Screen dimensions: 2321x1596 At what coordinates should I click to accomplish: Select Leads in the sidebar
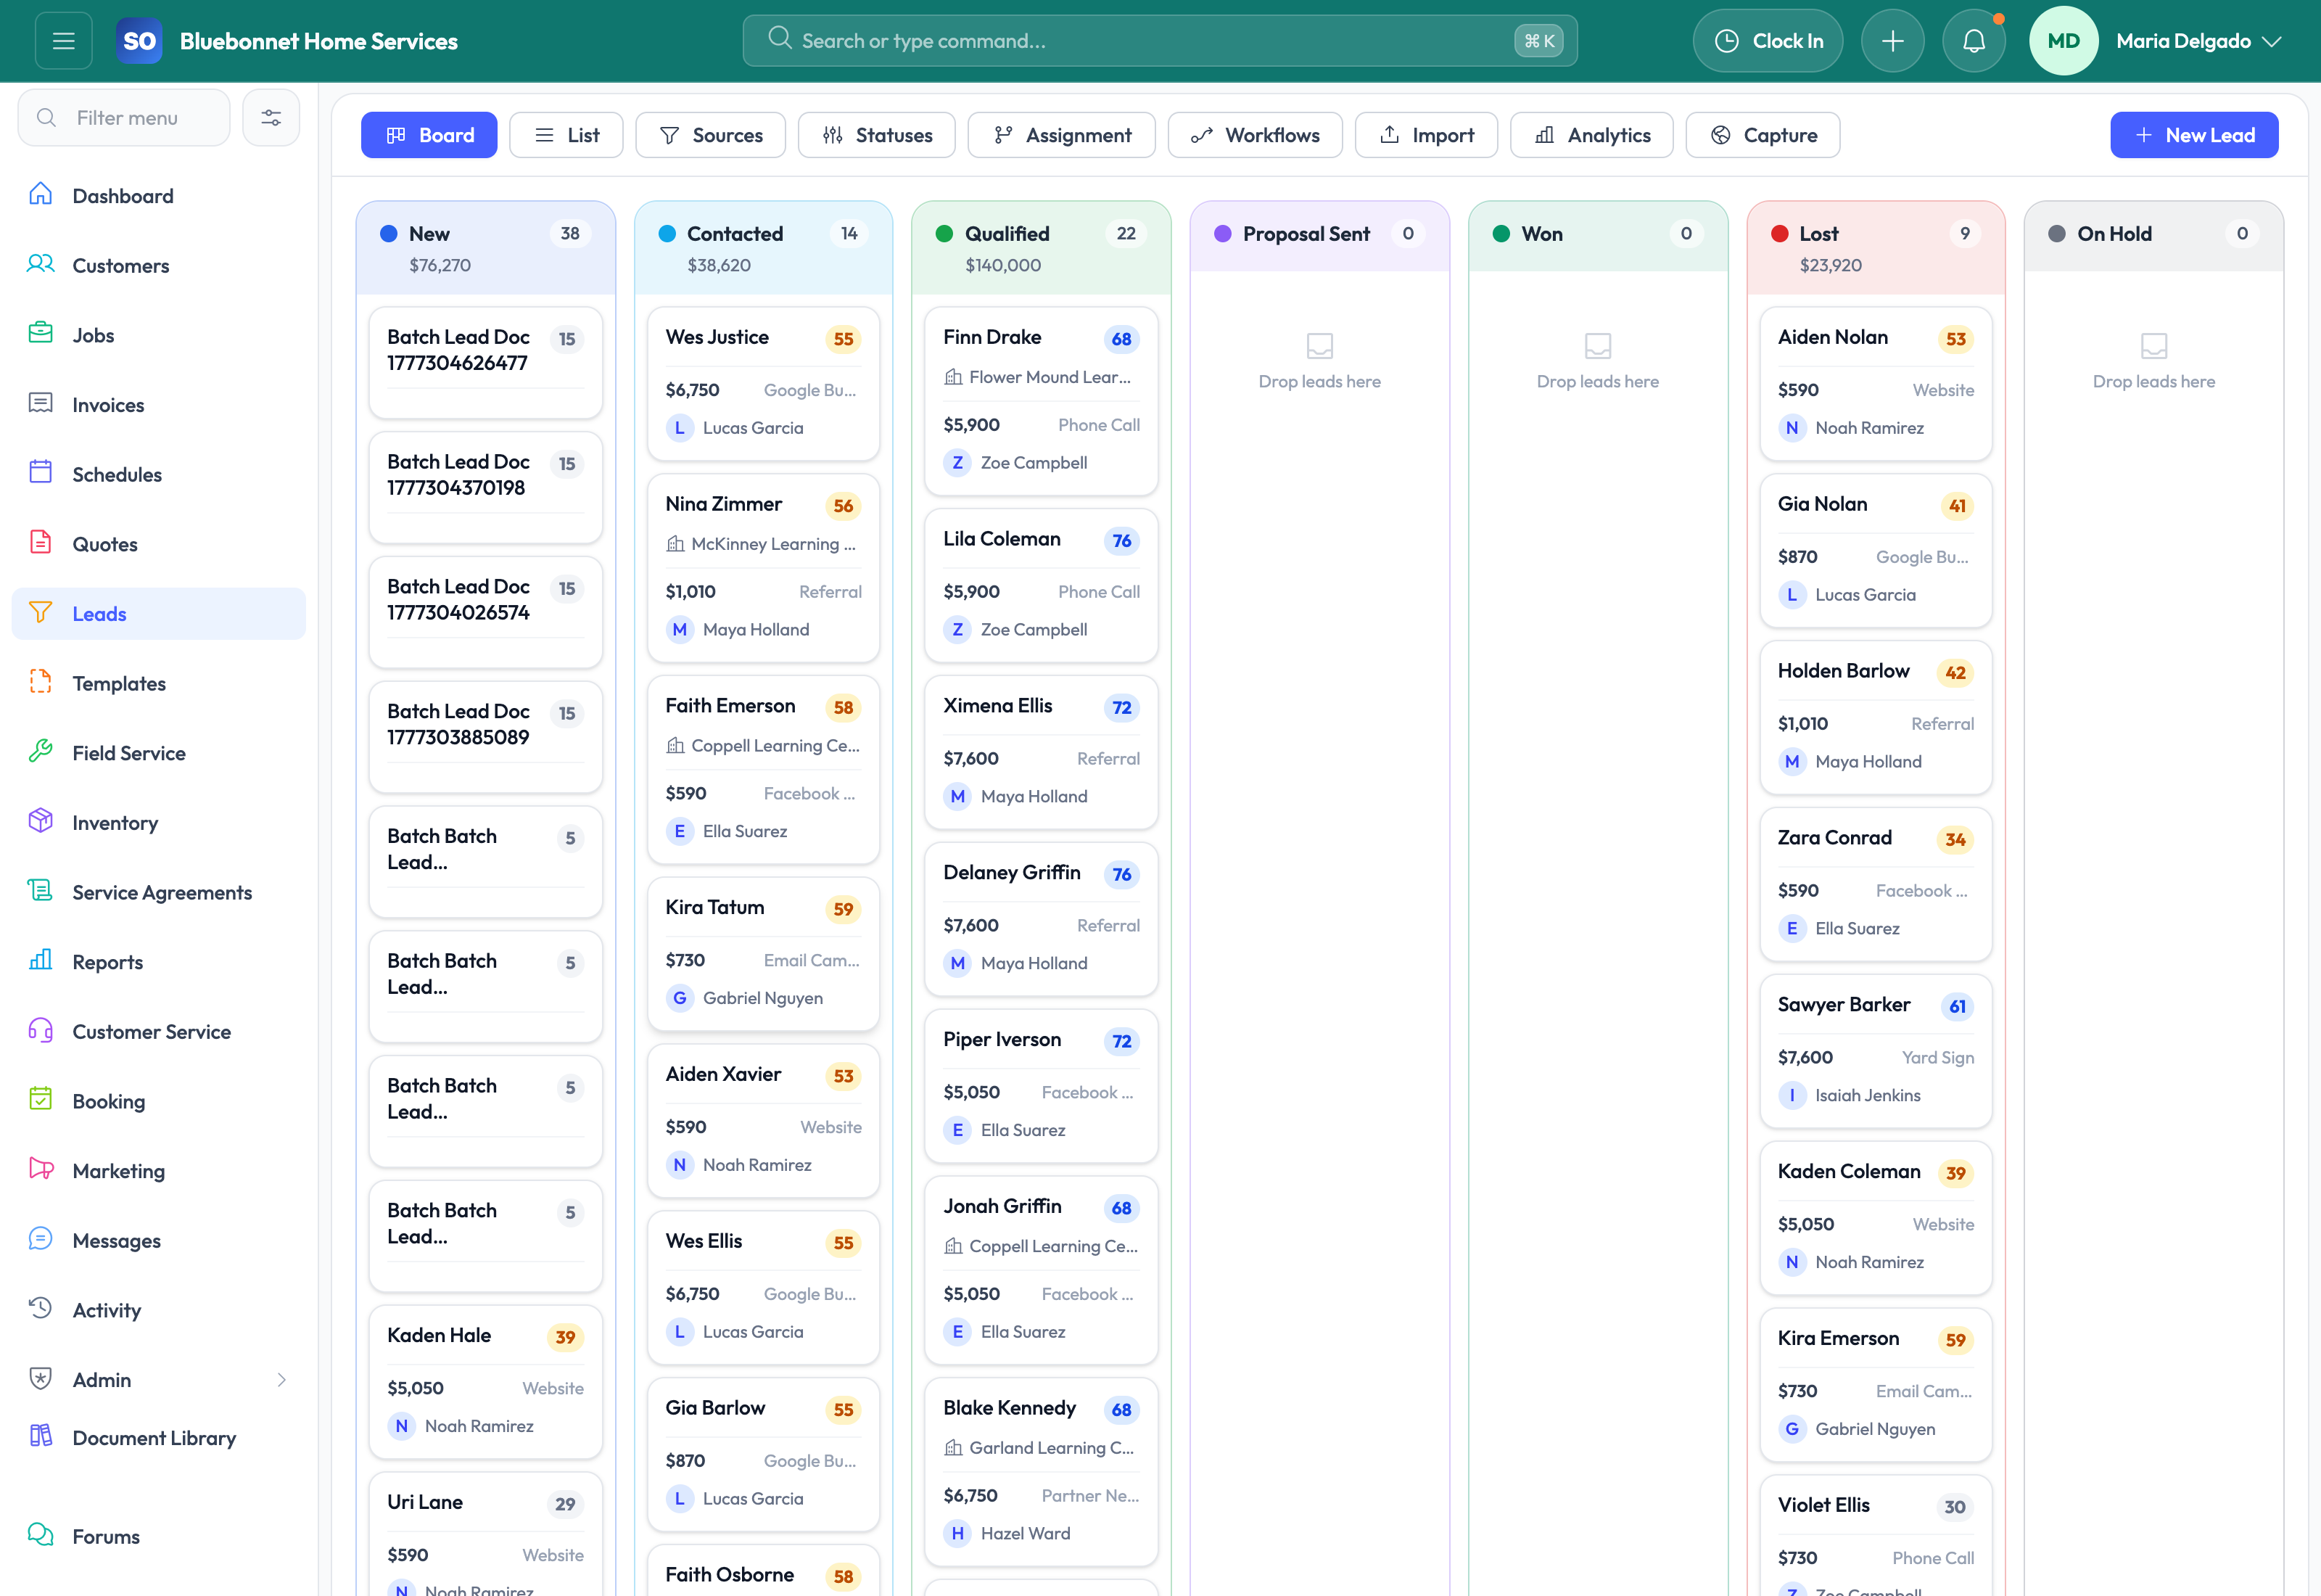point(159,614)
